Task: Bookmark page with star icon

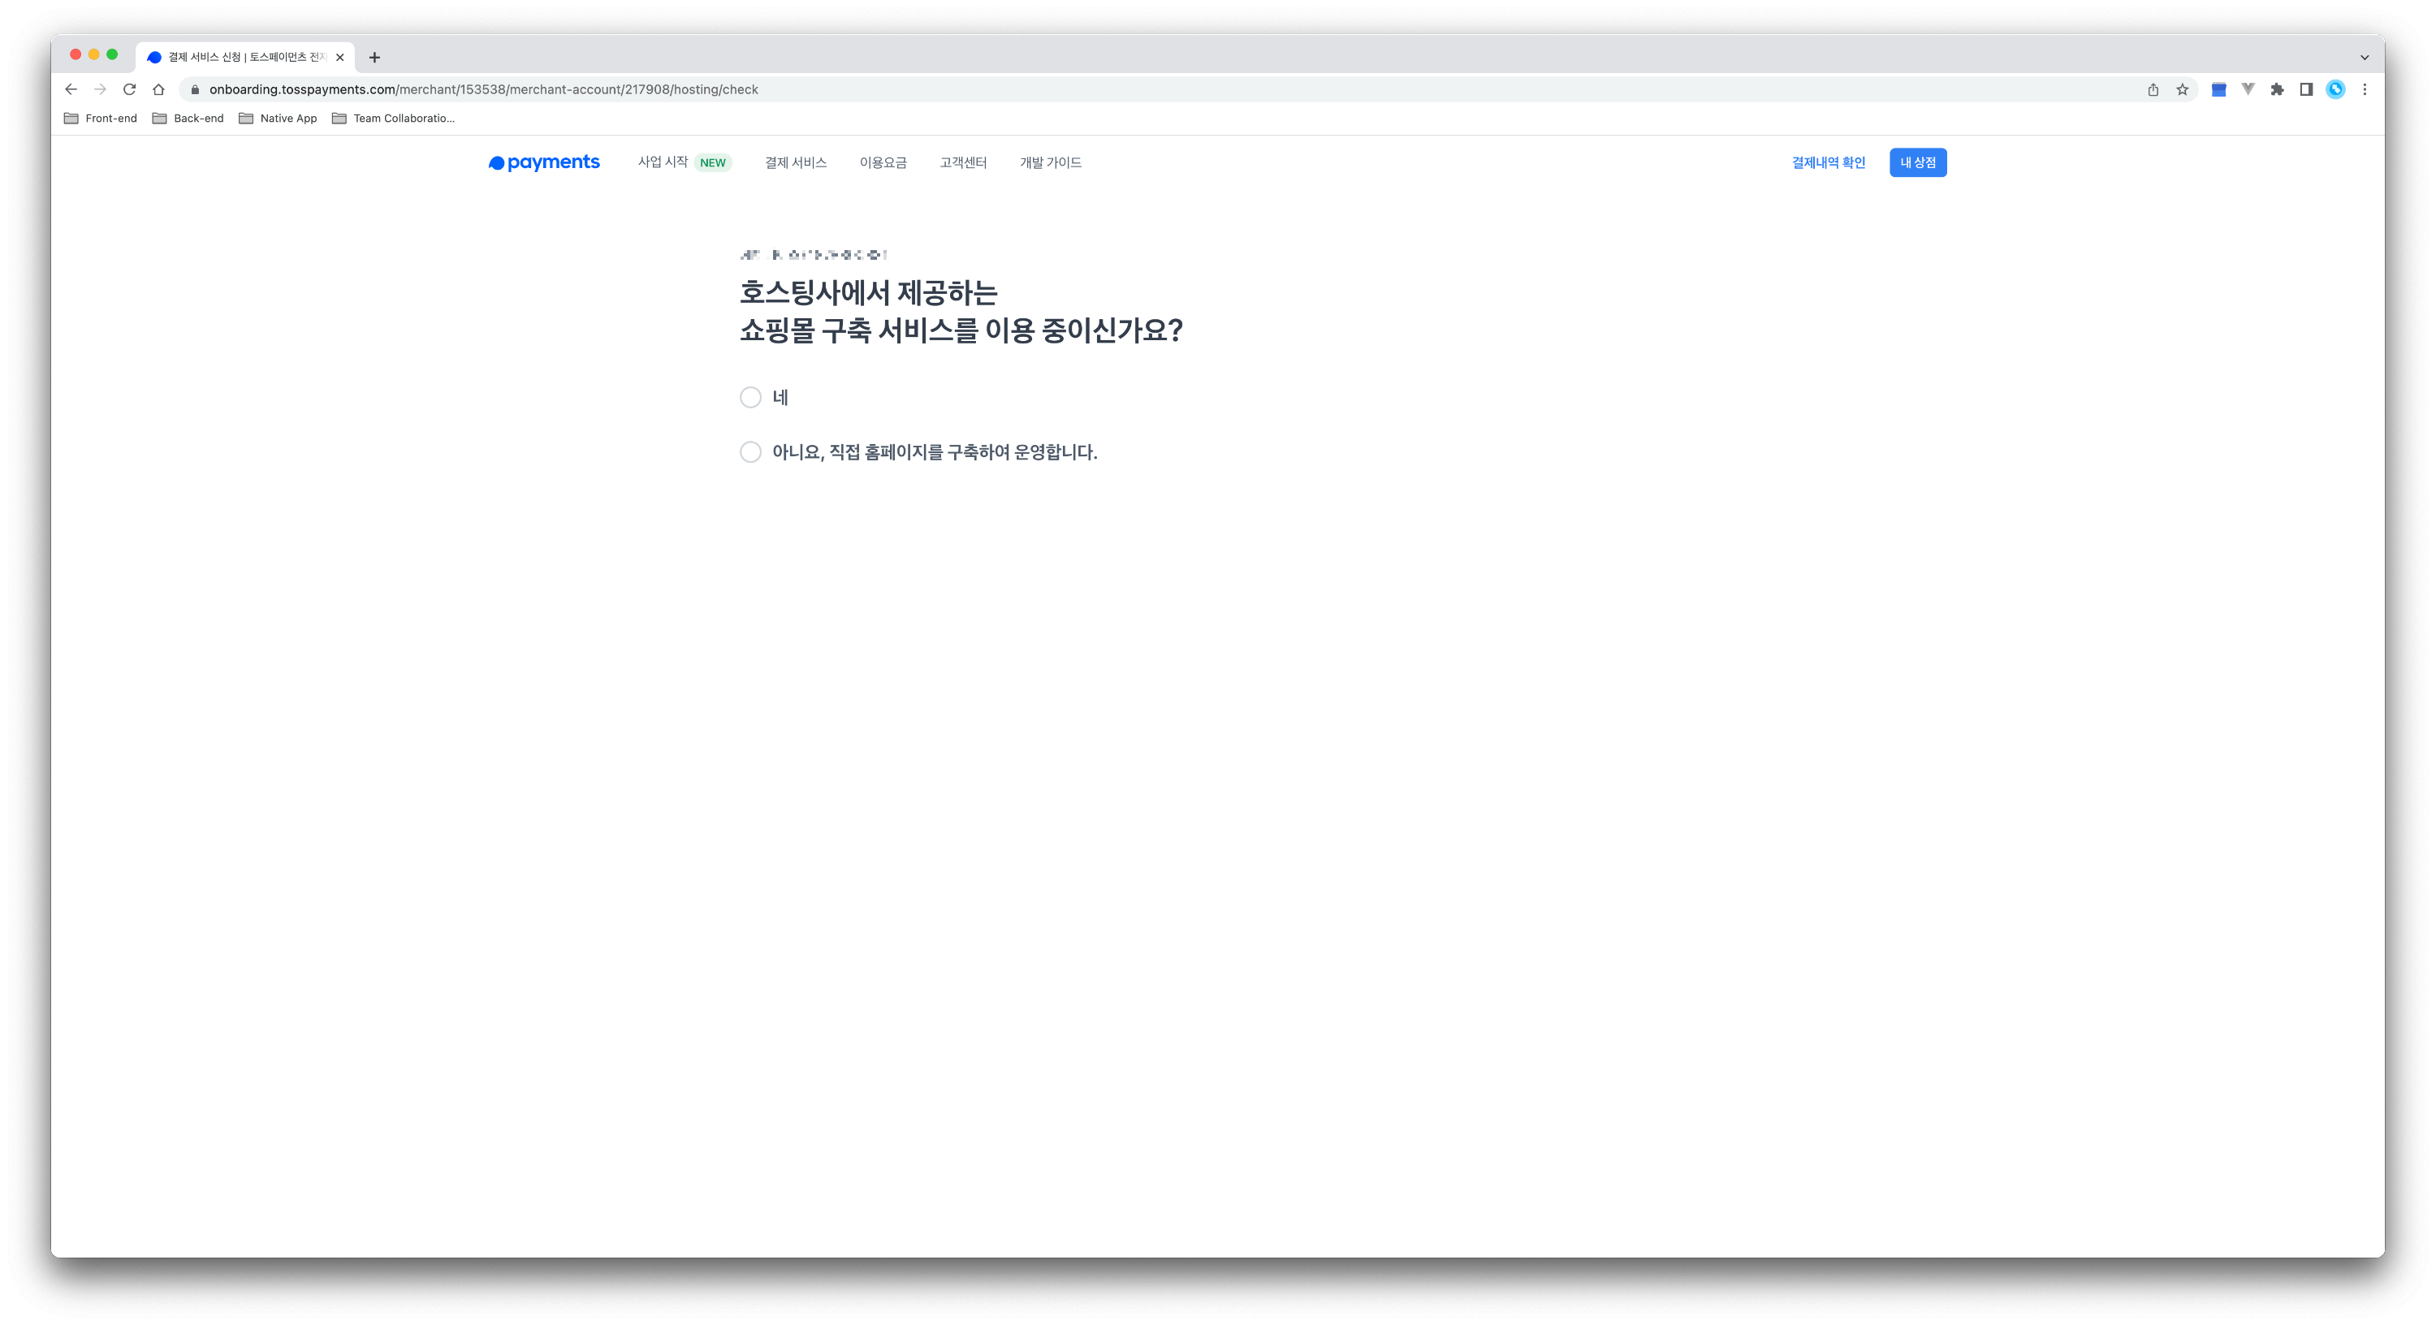Action: point(2183,88)
